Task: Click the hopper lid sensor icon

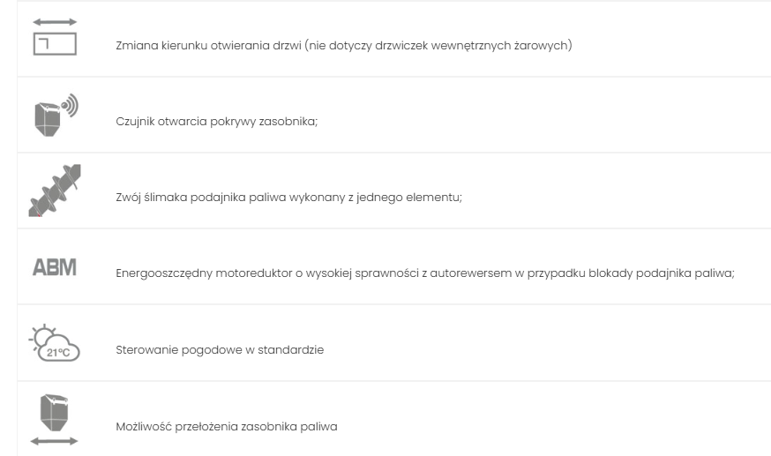Action: pyautogui.click(x=50, y=116)
